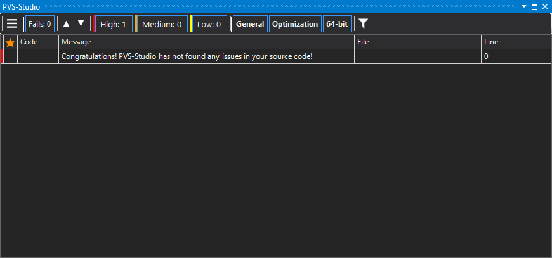The height and width of the screenshot is (258, 552).
Task: Toggle the General analysis group
Action: 250,24
